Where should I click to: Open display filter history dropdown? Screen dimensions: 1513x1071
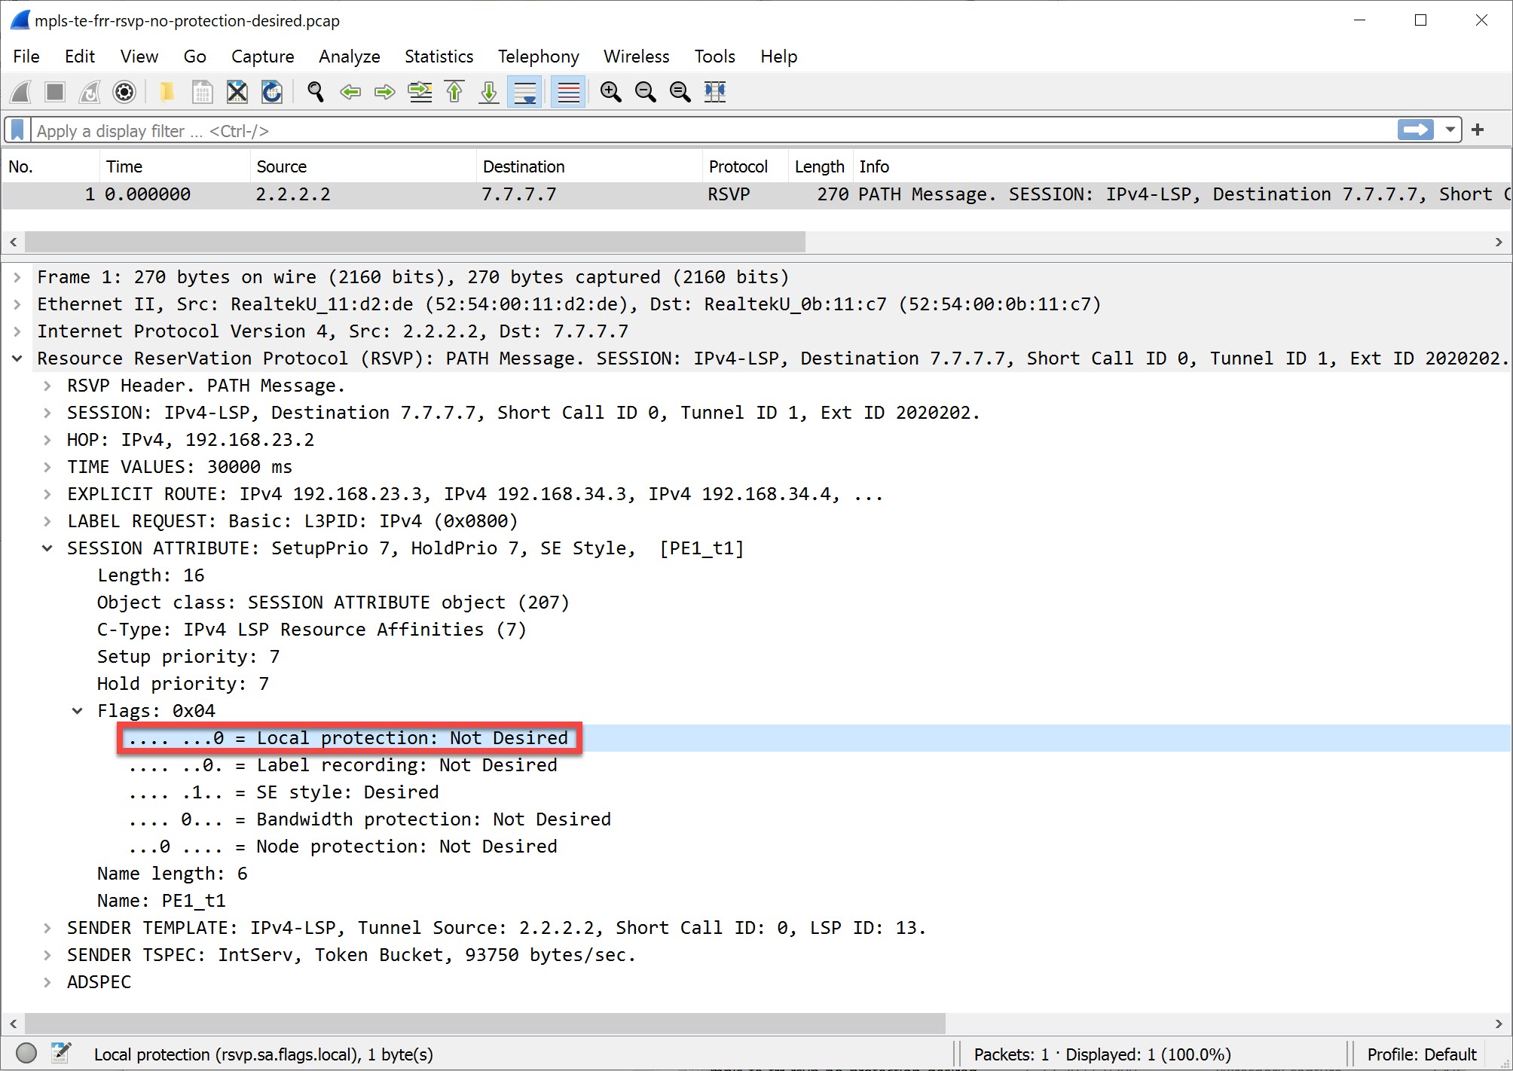(1450, 130)
